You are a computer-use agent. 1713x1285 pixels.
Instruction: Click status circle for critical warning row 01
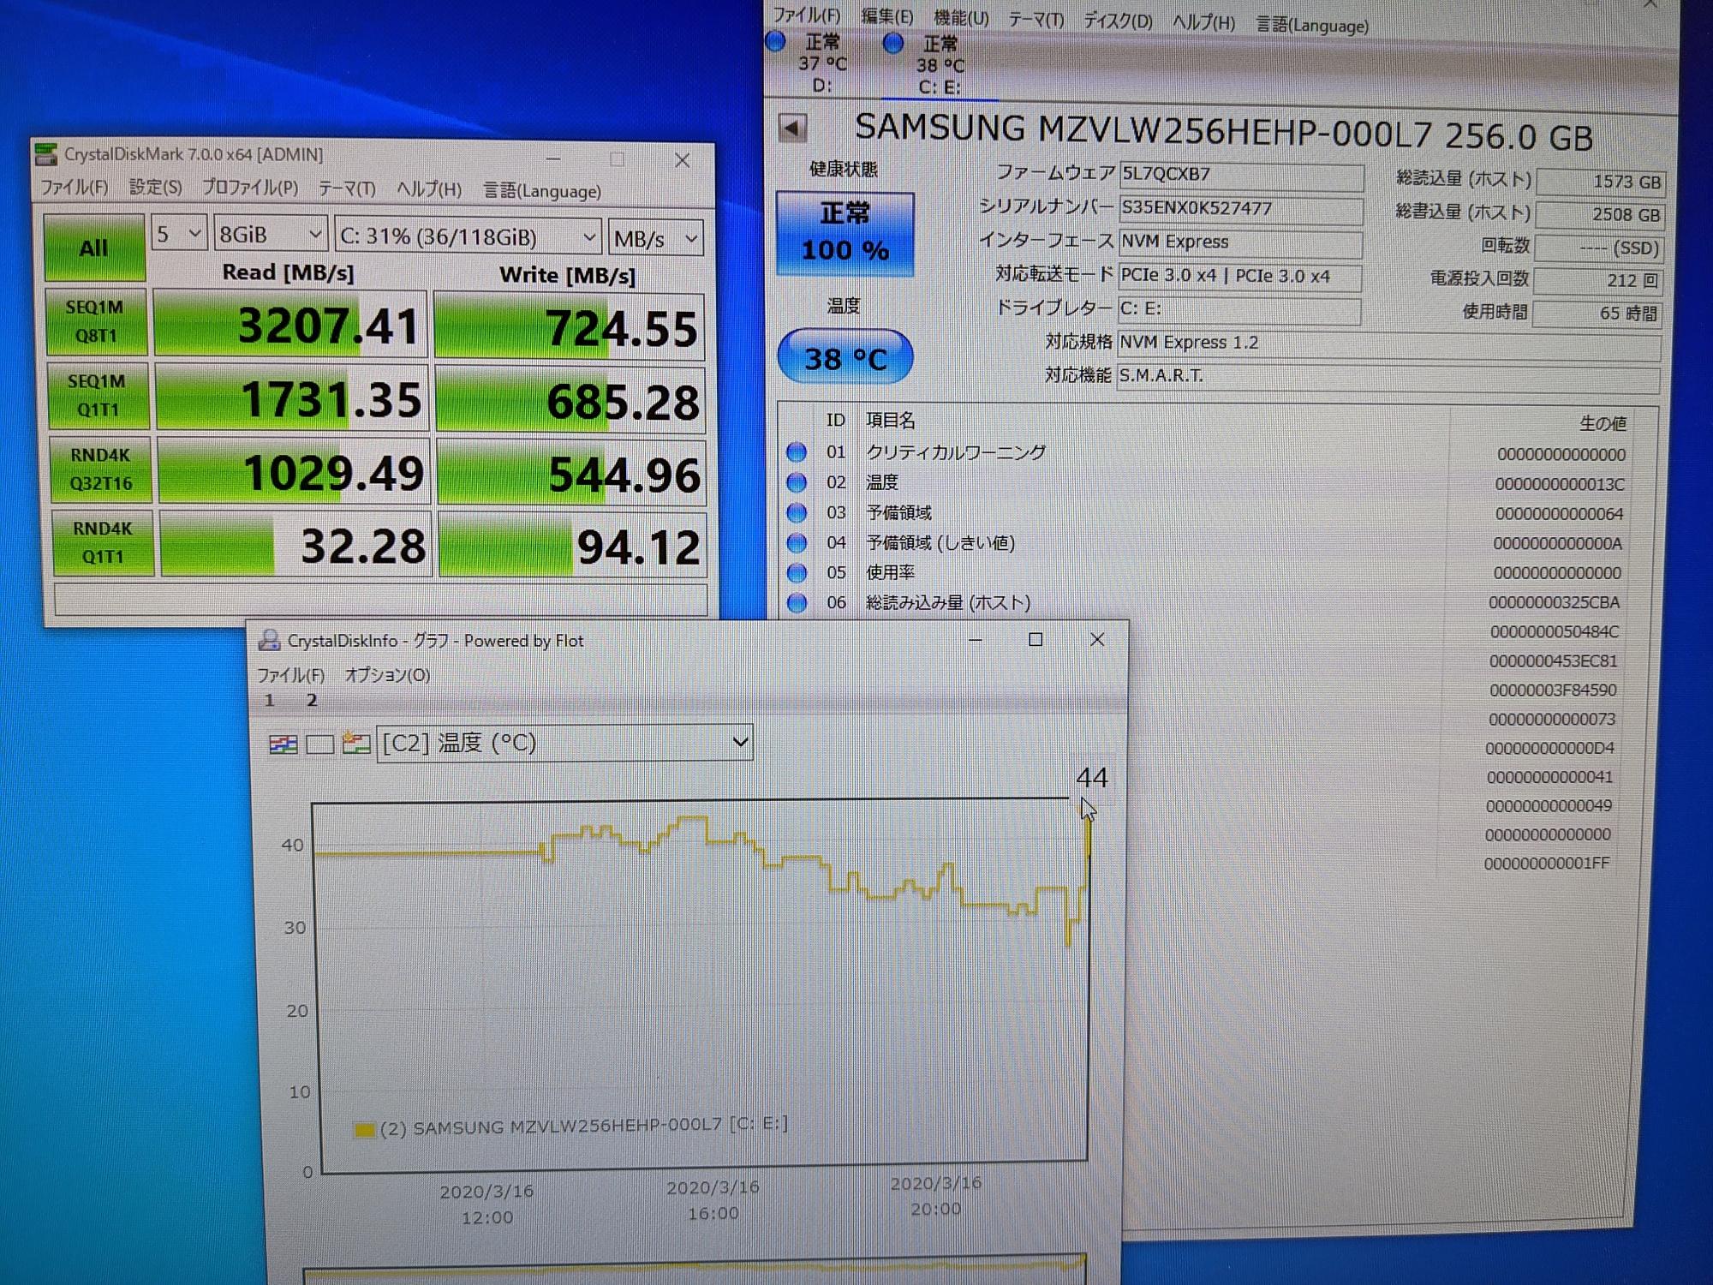[797, 451]
